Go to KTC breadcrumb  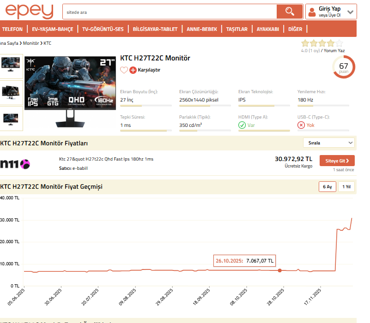pyautogui.click(x=47, y=43)
